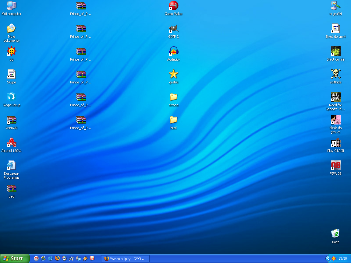The image size is (351, 263).
Task: Click the gg sun tray icon
Action: 334,258
